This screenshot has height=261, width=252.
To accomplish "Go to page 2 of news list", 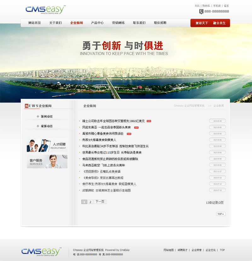I will (90, 202).
